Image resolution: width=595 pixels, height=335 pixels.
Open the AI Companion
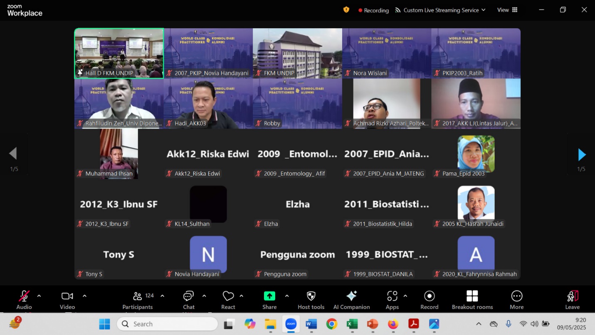(x=351, y=296)
